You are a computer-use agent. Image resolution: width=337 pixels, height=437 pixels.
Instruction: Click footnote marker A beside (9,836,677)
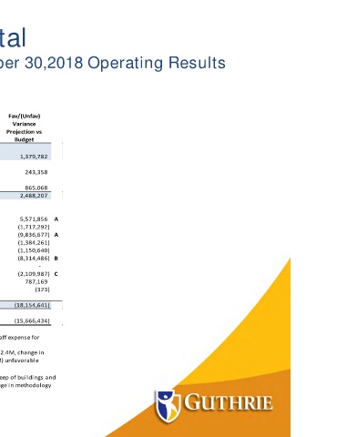click(x=56, y=235)
